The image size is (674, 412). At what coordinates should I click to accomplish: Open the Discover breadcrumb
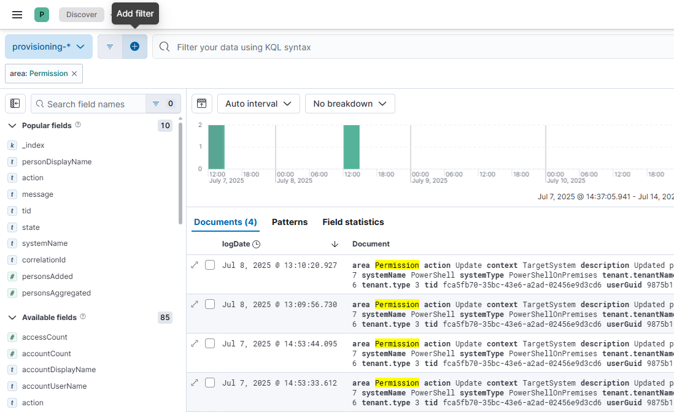(81, 15)
